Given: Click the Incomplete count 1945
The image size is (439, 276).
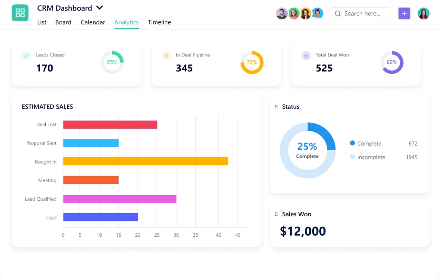Looking at the screenshot, I should [411, 157].
